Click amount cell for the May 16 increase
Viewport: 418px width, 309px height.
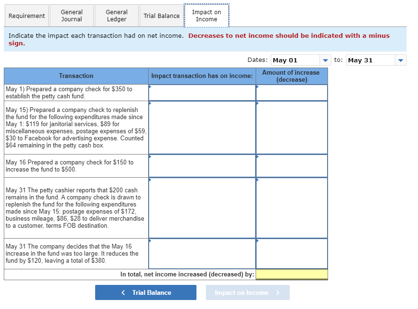pyautogui.click(x=292, y=166)
